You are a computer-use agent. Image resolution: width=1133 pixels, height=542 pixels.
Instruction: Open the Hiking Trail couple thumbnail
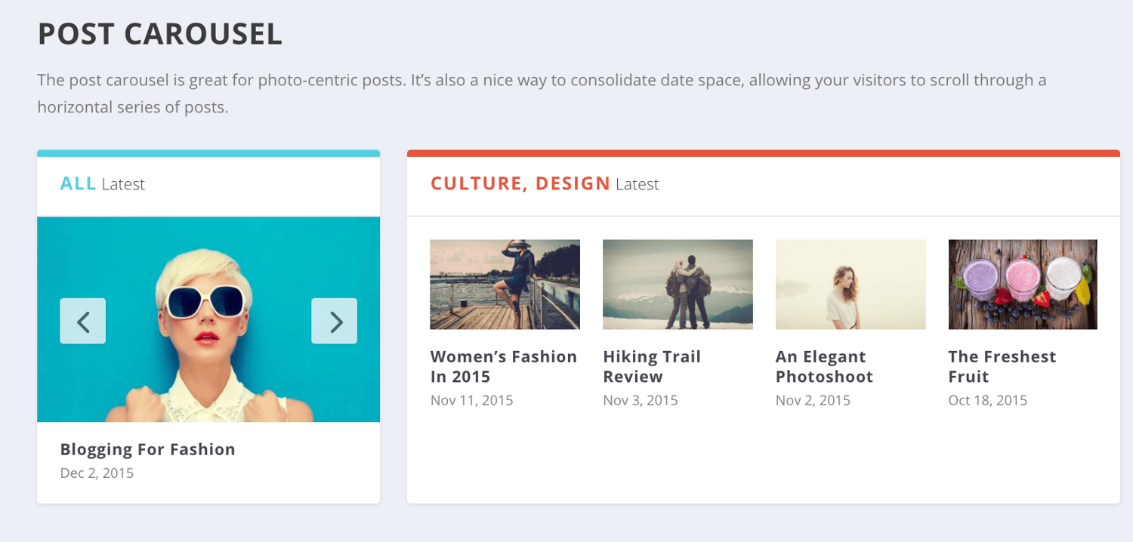678,285
